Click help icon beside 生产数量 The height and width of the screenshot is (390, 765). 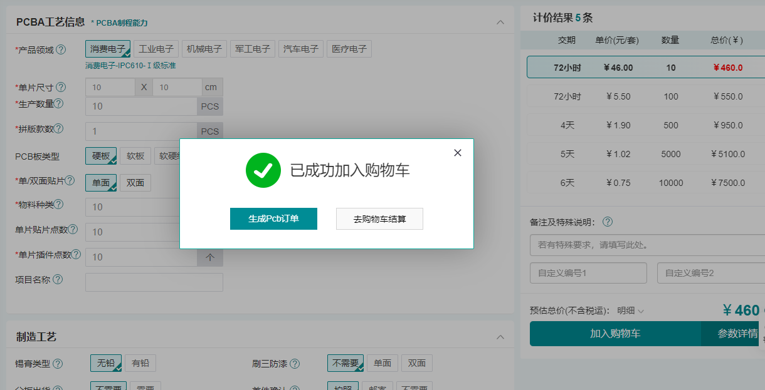coord(59,104)
